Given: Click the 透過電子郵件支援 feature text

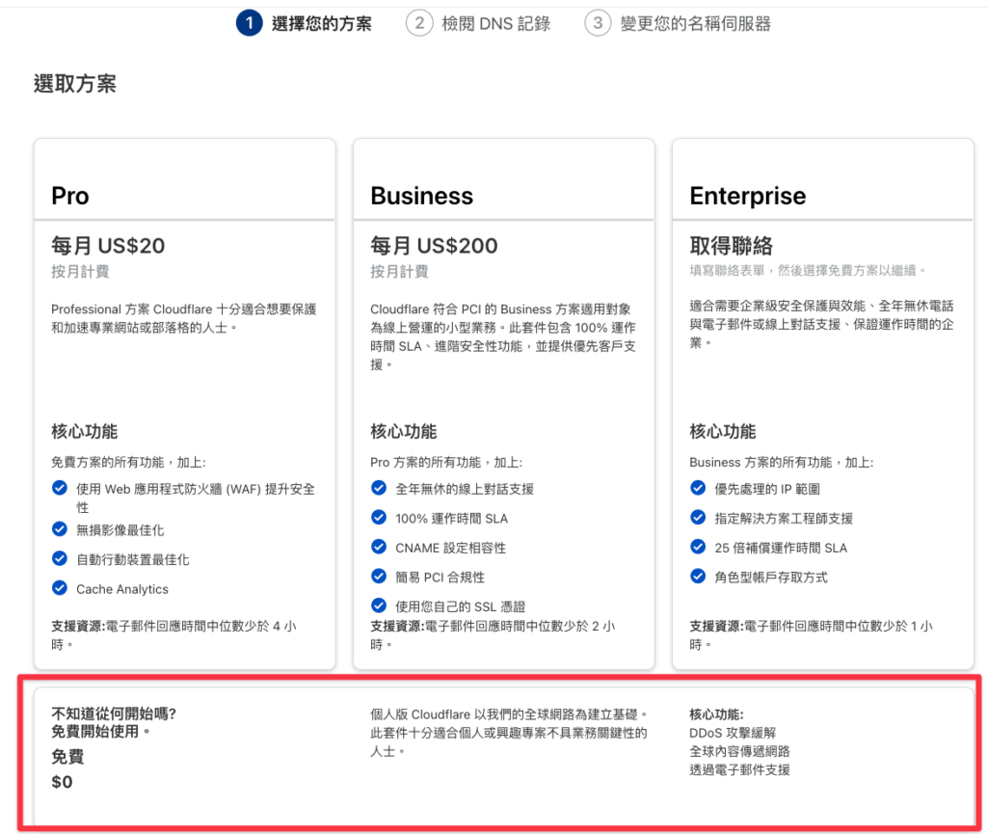Looking at the screenshot, I should (739, 769).
